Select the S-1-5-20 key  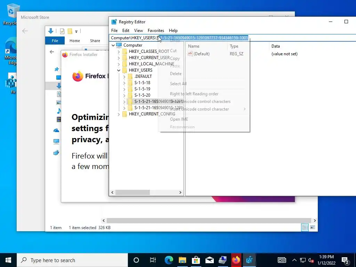[142, 95]
